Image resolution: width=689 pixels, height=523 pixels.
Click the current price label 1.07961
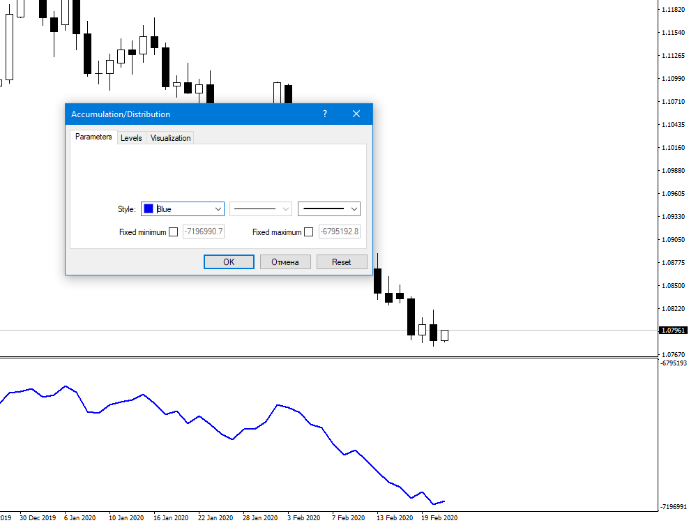tap(673, 330)
